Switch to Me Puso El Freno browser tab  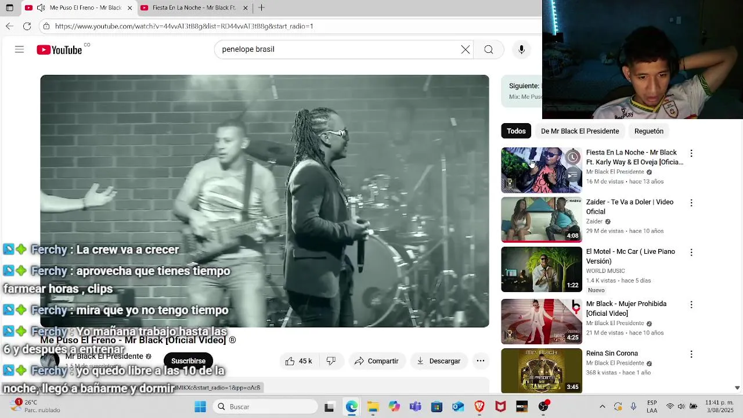tap(78, 8)
